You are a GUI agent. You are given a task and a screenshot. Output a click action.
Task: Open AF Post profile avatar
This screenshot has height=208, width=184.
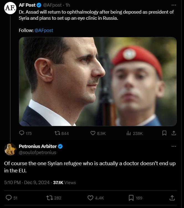(10, 8)
